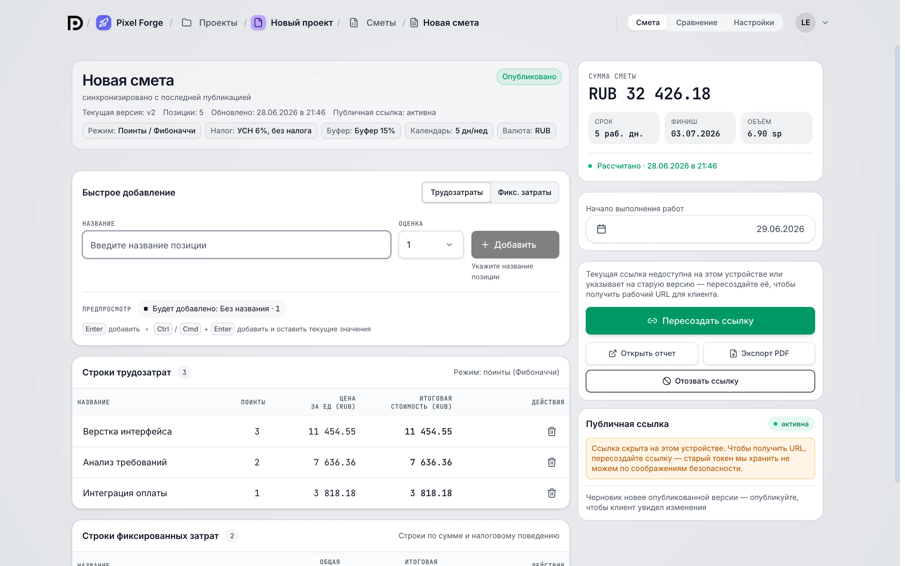Screen dimensions: 905x566
Task: Click the Добавить button
Action: (x=515, y=244)
